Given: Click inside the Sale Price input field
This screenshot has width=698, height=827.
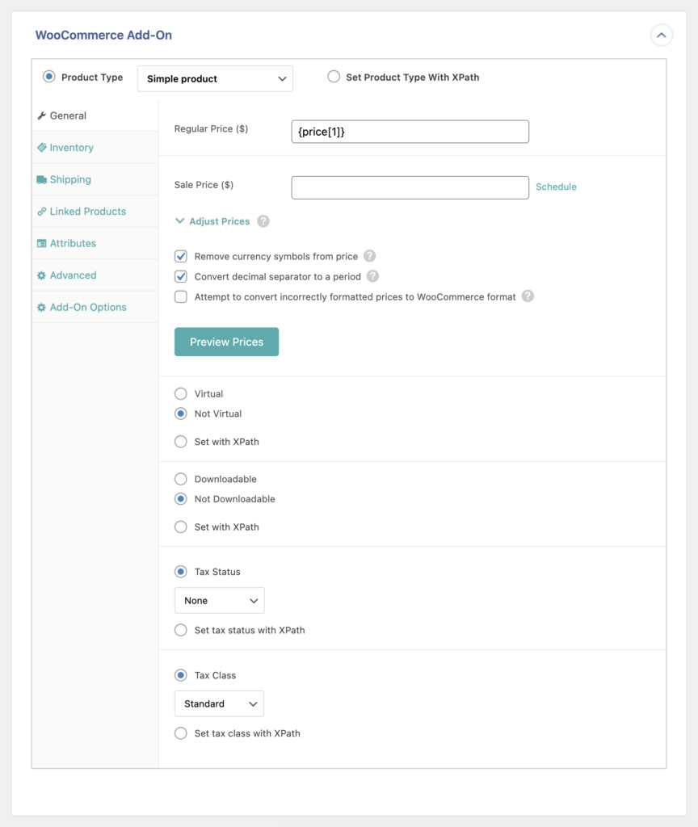Looking at the screenshot, I should 410,187.
